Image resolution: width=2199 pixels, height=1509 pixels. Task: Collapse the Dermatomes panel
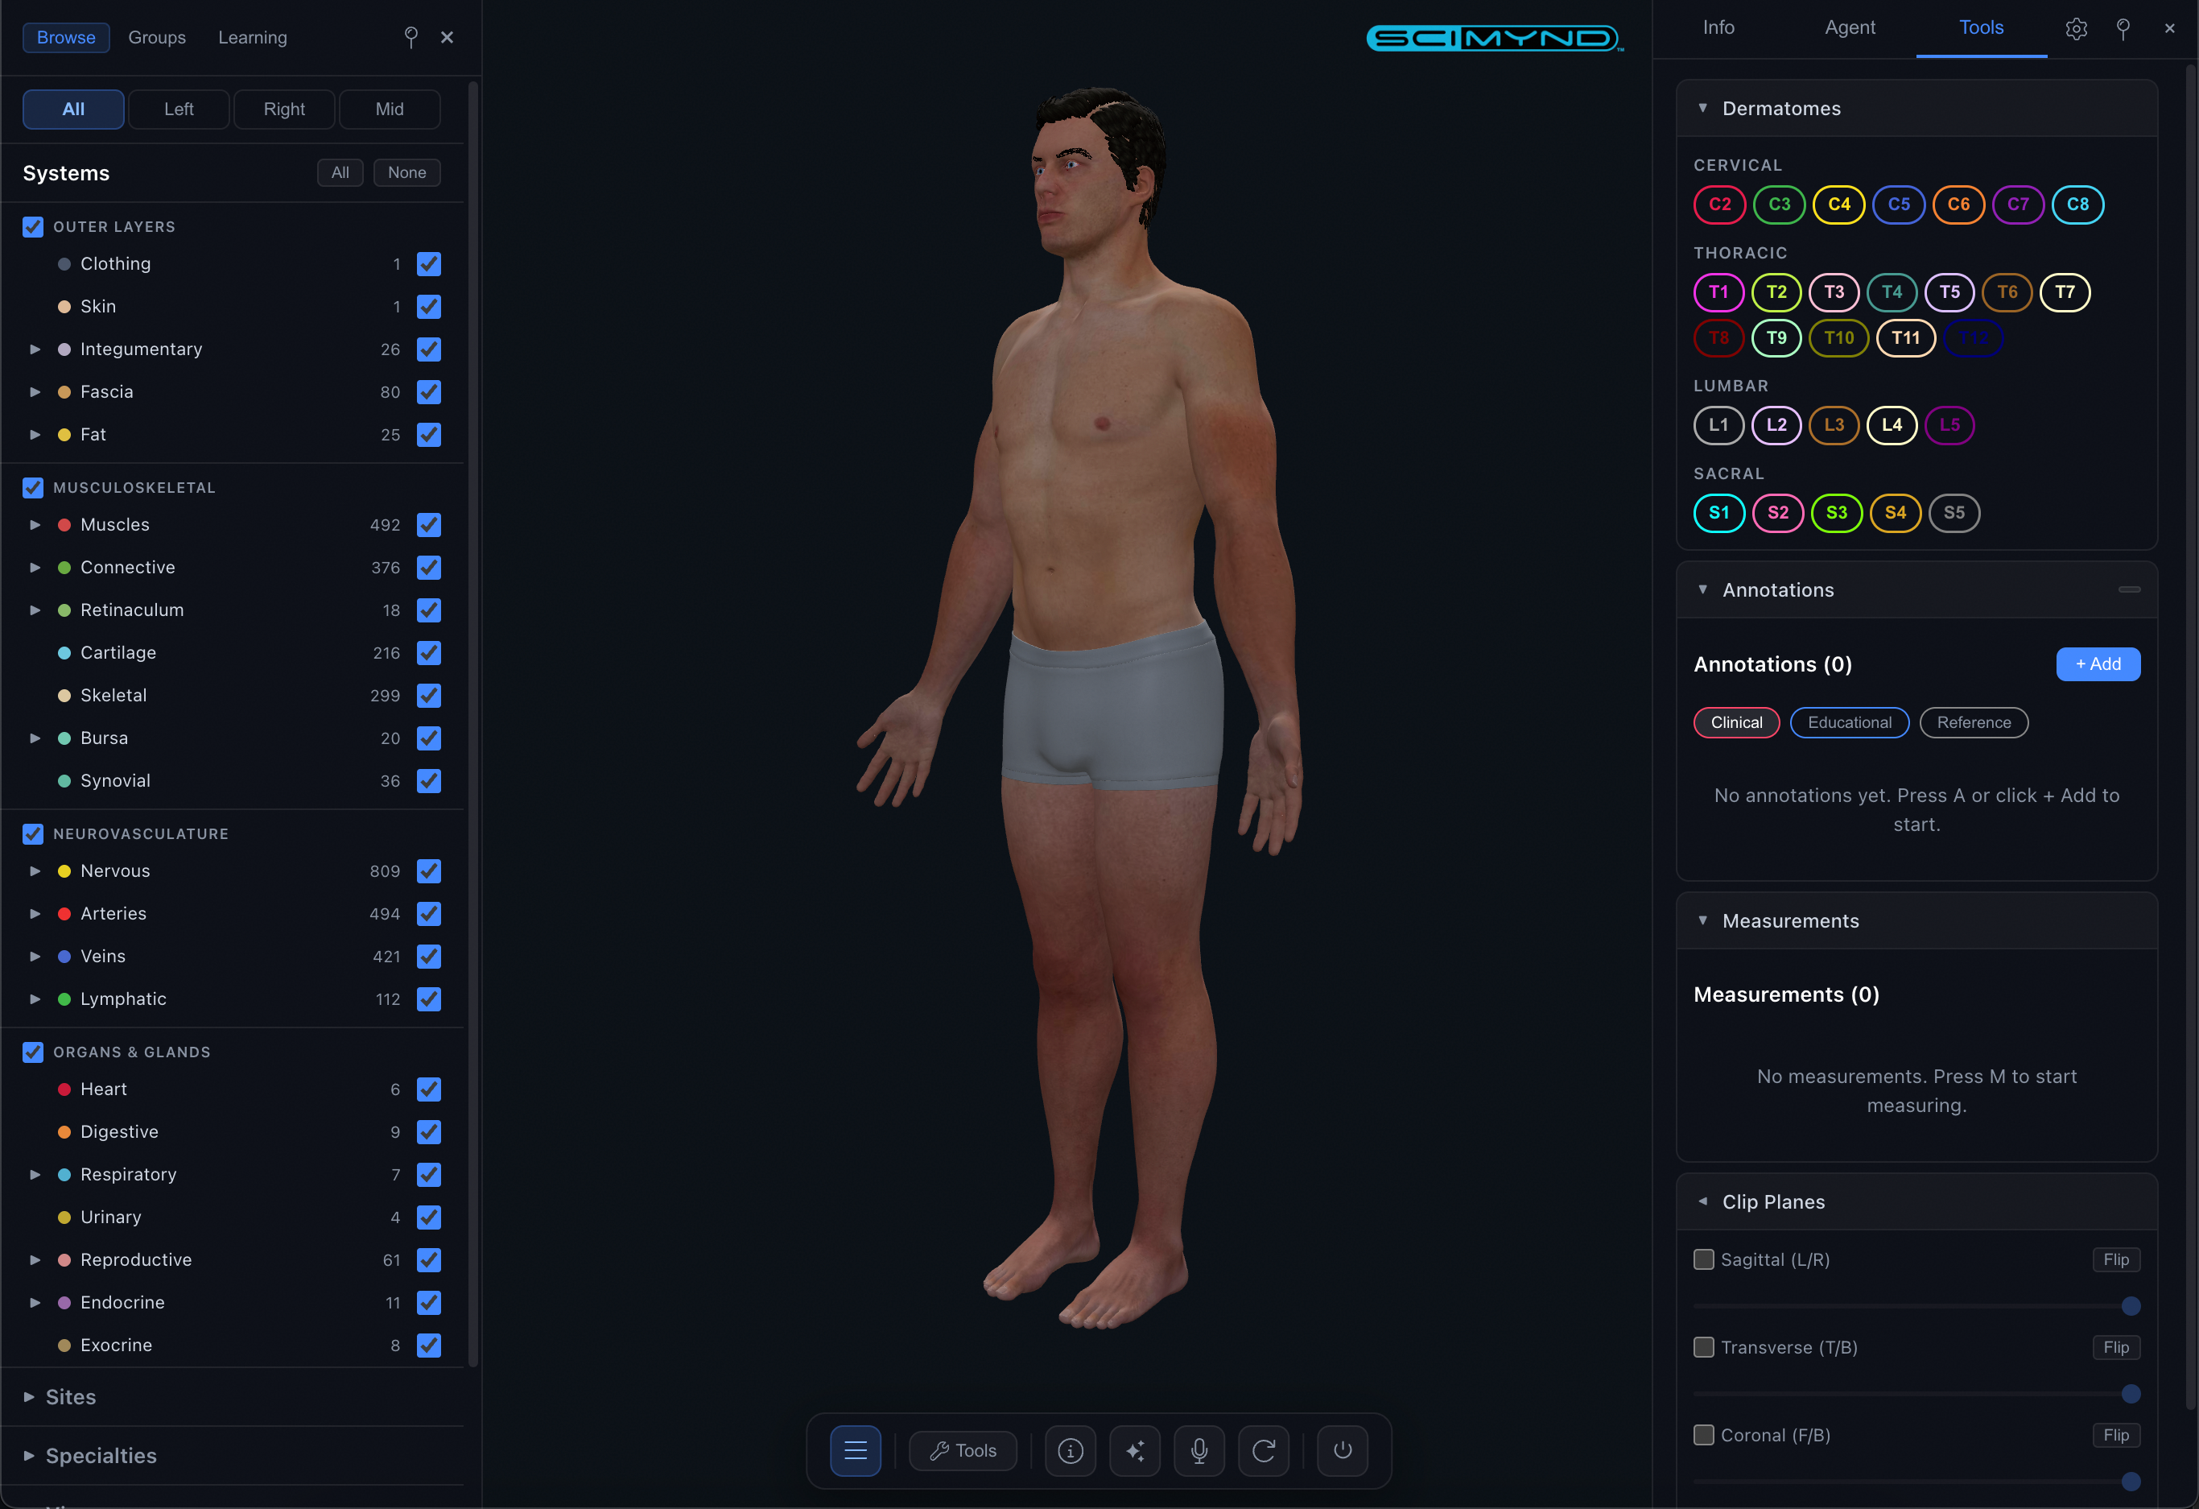[1704, 107]
